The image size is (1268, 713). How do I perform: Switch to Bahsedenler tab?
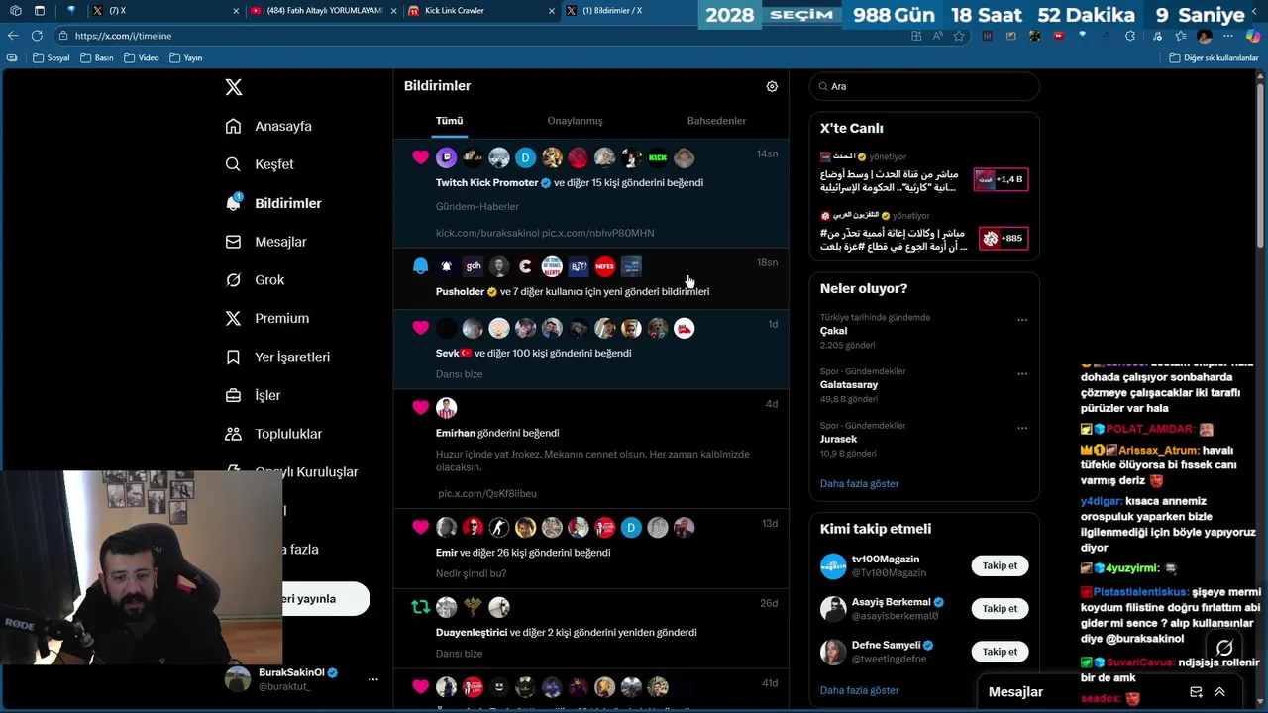(x=716, y=121)
